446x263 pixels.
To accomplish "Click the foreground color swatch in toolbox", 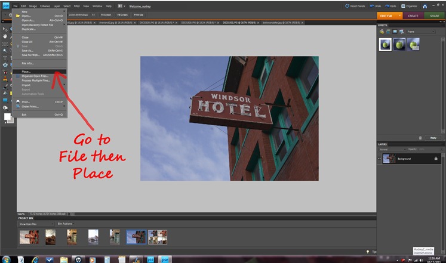I will (x=7, y=116).
